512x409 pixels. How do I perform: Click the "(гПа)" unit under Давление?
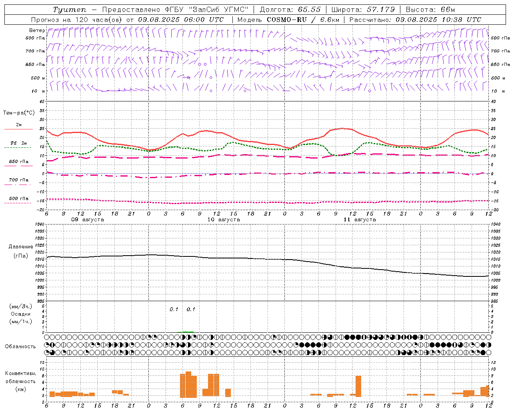[21, 256]
